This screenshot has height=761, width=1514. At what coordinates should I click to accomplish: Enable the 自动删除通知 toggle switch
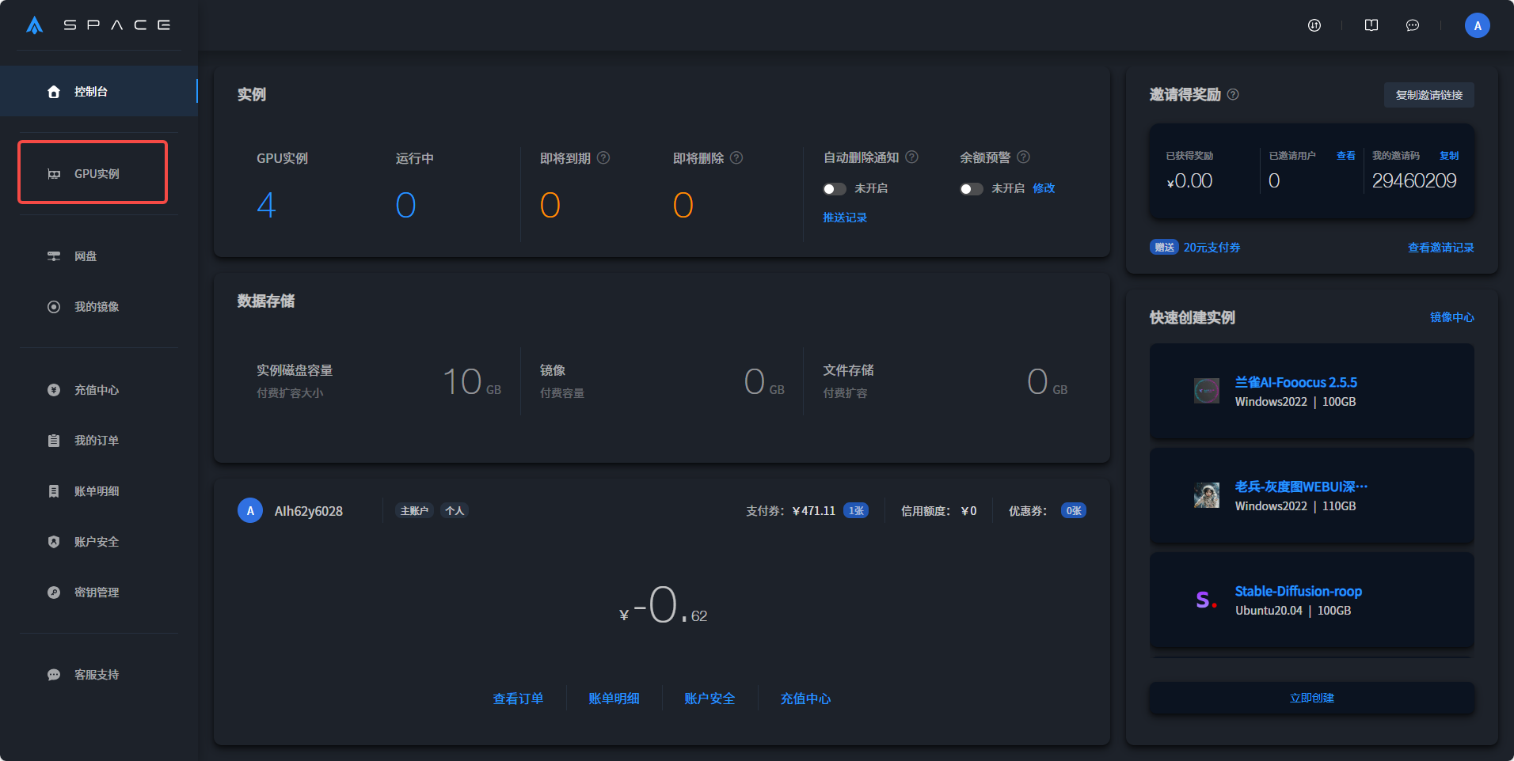[x=835, y=189]
